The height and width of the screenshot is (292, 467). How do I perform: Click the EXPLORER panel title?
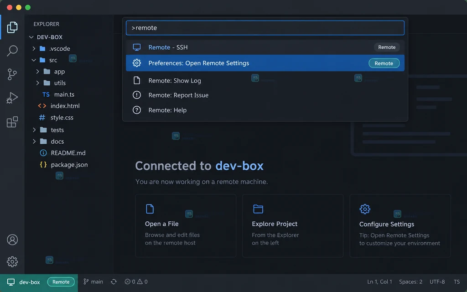47,24
